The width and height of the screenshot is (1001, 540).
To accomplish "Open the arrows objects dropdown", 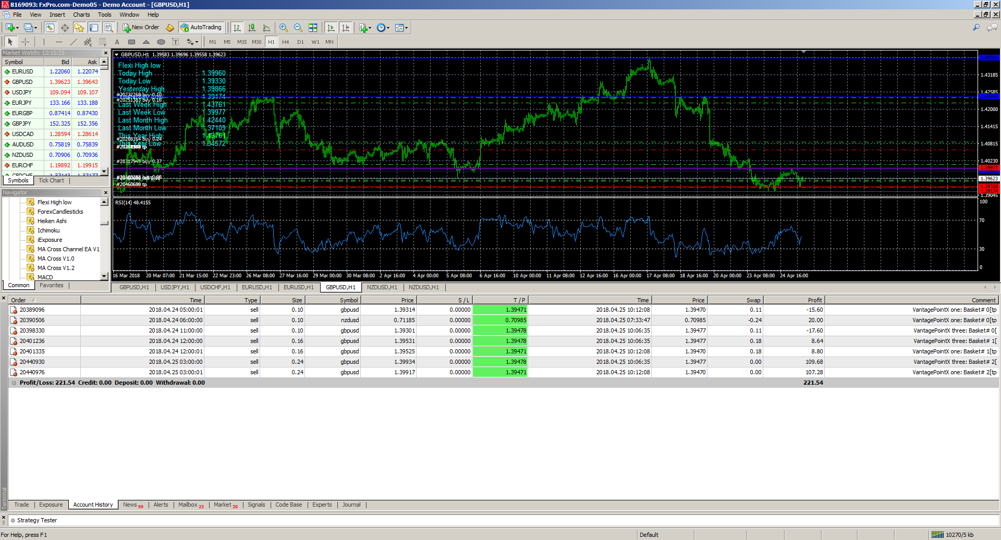I will point(192,42).
